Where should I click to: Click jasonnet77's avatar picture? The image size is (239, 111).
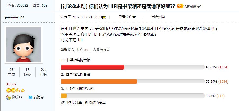tap(24, 45)
